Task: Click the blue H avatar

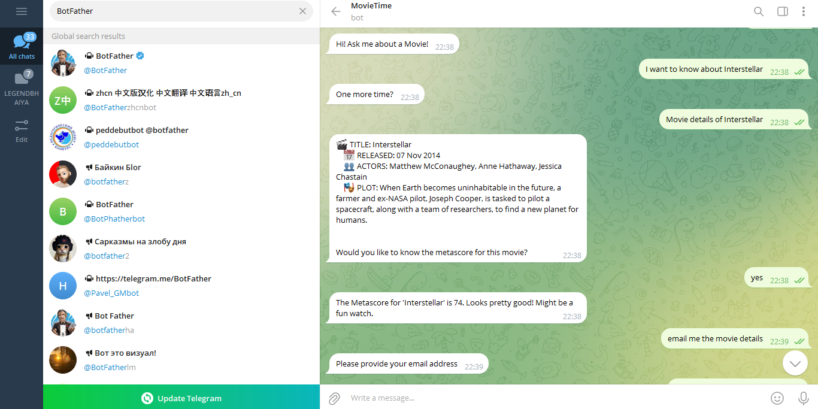Action: point(63,286)
